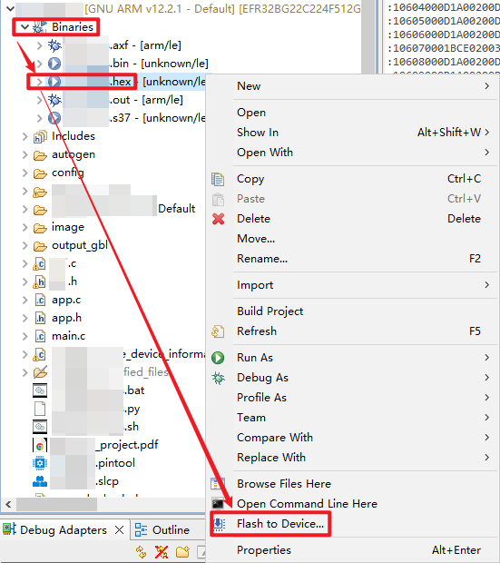The width and height of the screenshot is (500, 563).
Task: Click the Flash to Device chip icon
Action: coord(219,524)
